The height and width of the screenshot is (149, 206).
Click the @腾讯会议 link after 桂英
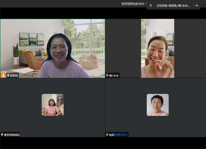121,135
